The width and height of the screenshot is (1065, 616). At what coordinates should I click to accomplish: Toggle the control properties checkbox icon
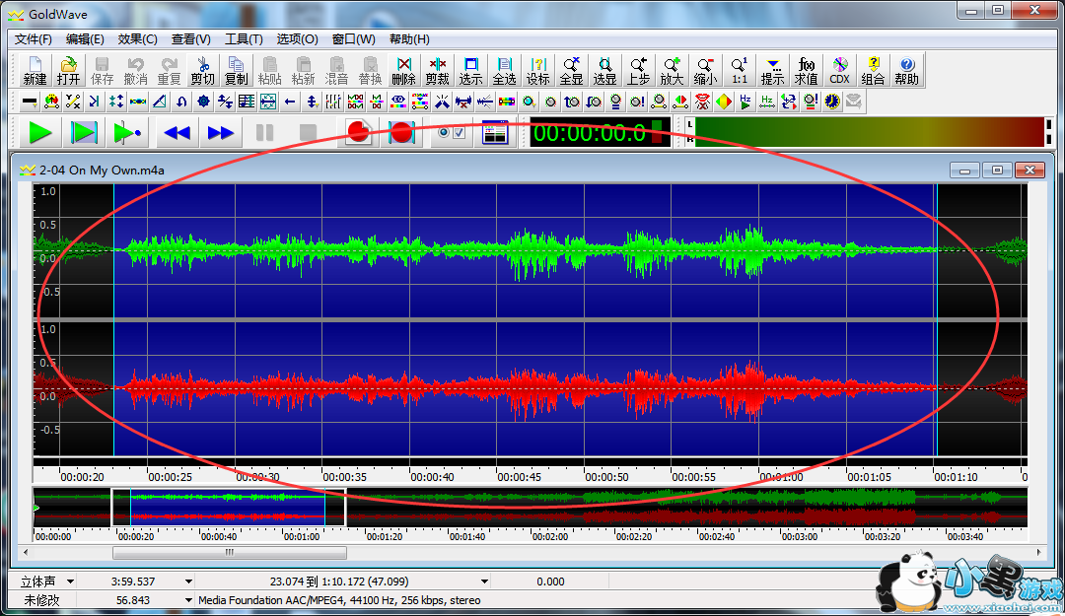pyautogui.click(x=451, y=132)
